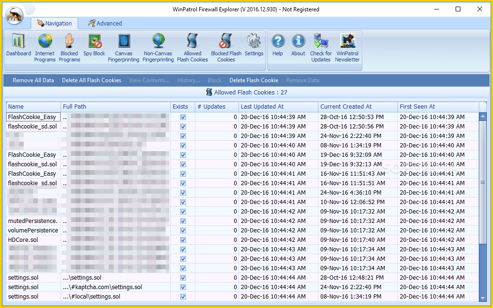Toggle Exists checkbox for first FlashCookie_Easy row
This screenshot has width=493, height=308.
183,117
